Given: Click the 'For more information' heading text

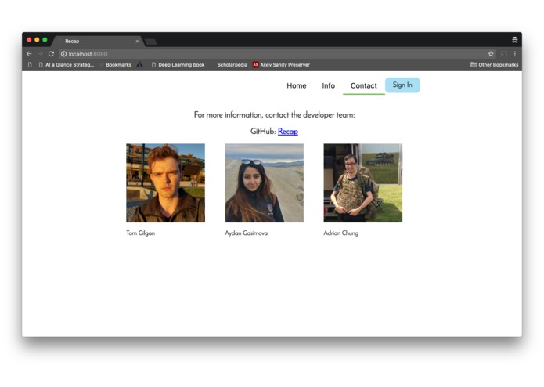Looking at the screenshot, I should (275, 114).
